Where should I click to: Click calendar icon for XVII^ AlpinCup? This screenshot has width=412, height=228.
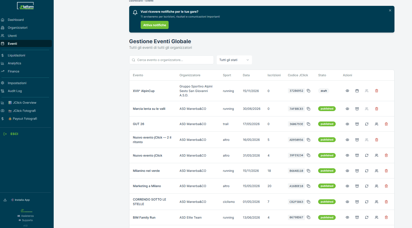pyautogui.click(x=357, y=91)
